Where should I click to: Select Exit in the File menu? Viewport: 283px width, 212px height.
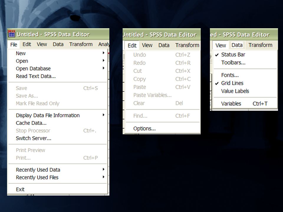(x=58, y=189)
